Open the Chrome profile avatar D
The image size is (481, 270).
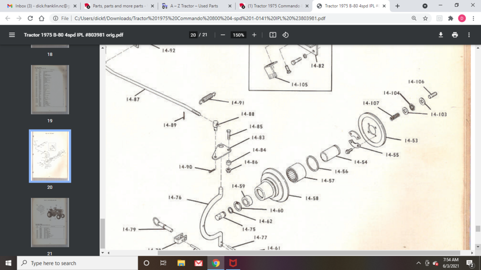click(x=462, y=18)
